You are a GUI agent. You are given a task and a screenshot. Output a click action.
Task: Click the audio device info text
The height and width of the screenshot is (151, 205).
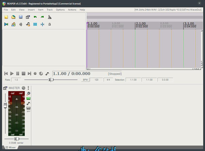pos(168,10)
